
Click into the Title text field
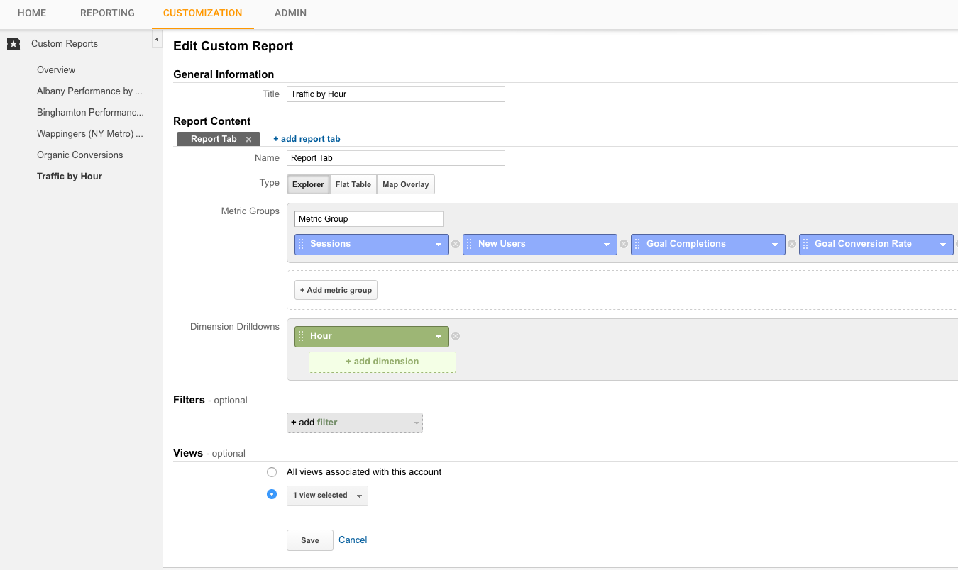(x=395, y=94)
